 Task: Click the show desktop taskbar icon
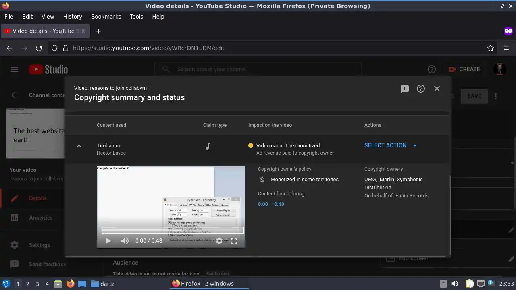pyautogui.click(x=82, y=284)
